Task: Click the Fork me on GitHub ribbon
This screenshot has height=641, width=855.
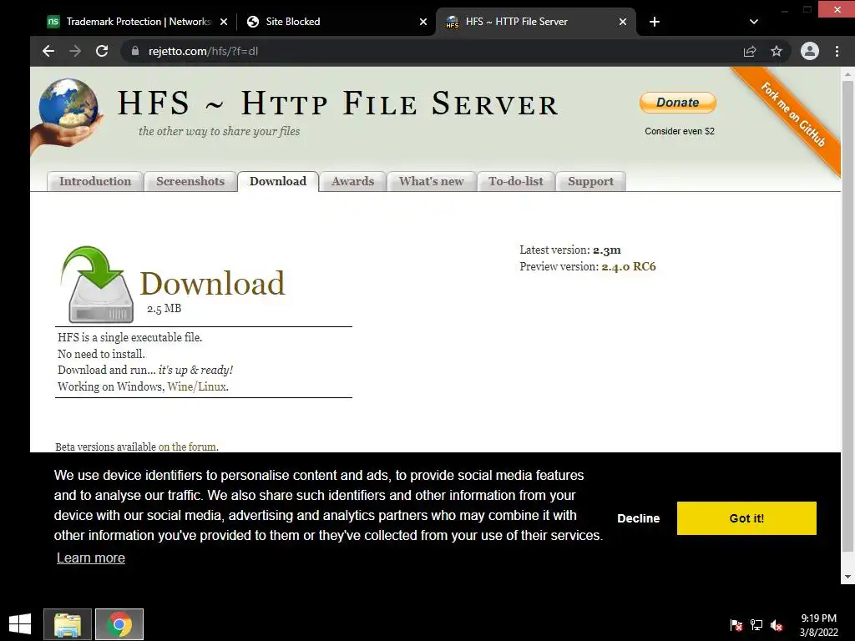Action: pyautogui.click(x=792, y=114)
